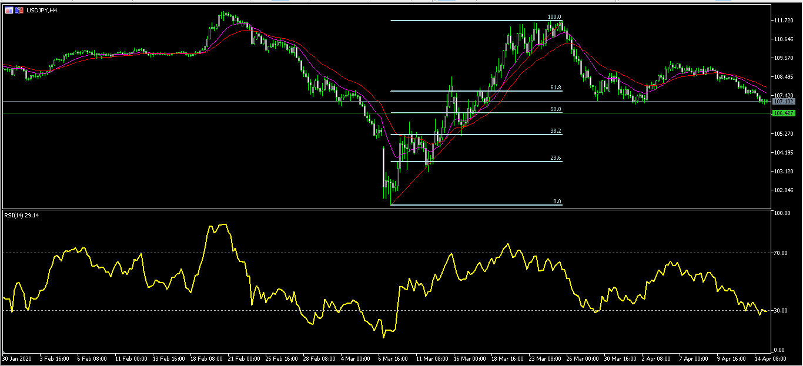
Task: Click the 11 Feb 00:00 time label
Action: [131, 358]
